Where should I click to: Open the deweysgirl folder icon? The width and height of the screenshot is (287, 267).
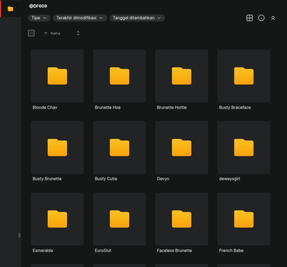click(244, 147)
